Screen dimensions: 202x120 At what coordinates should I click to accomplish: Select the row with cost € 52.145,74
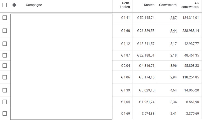tap(5, 17)
